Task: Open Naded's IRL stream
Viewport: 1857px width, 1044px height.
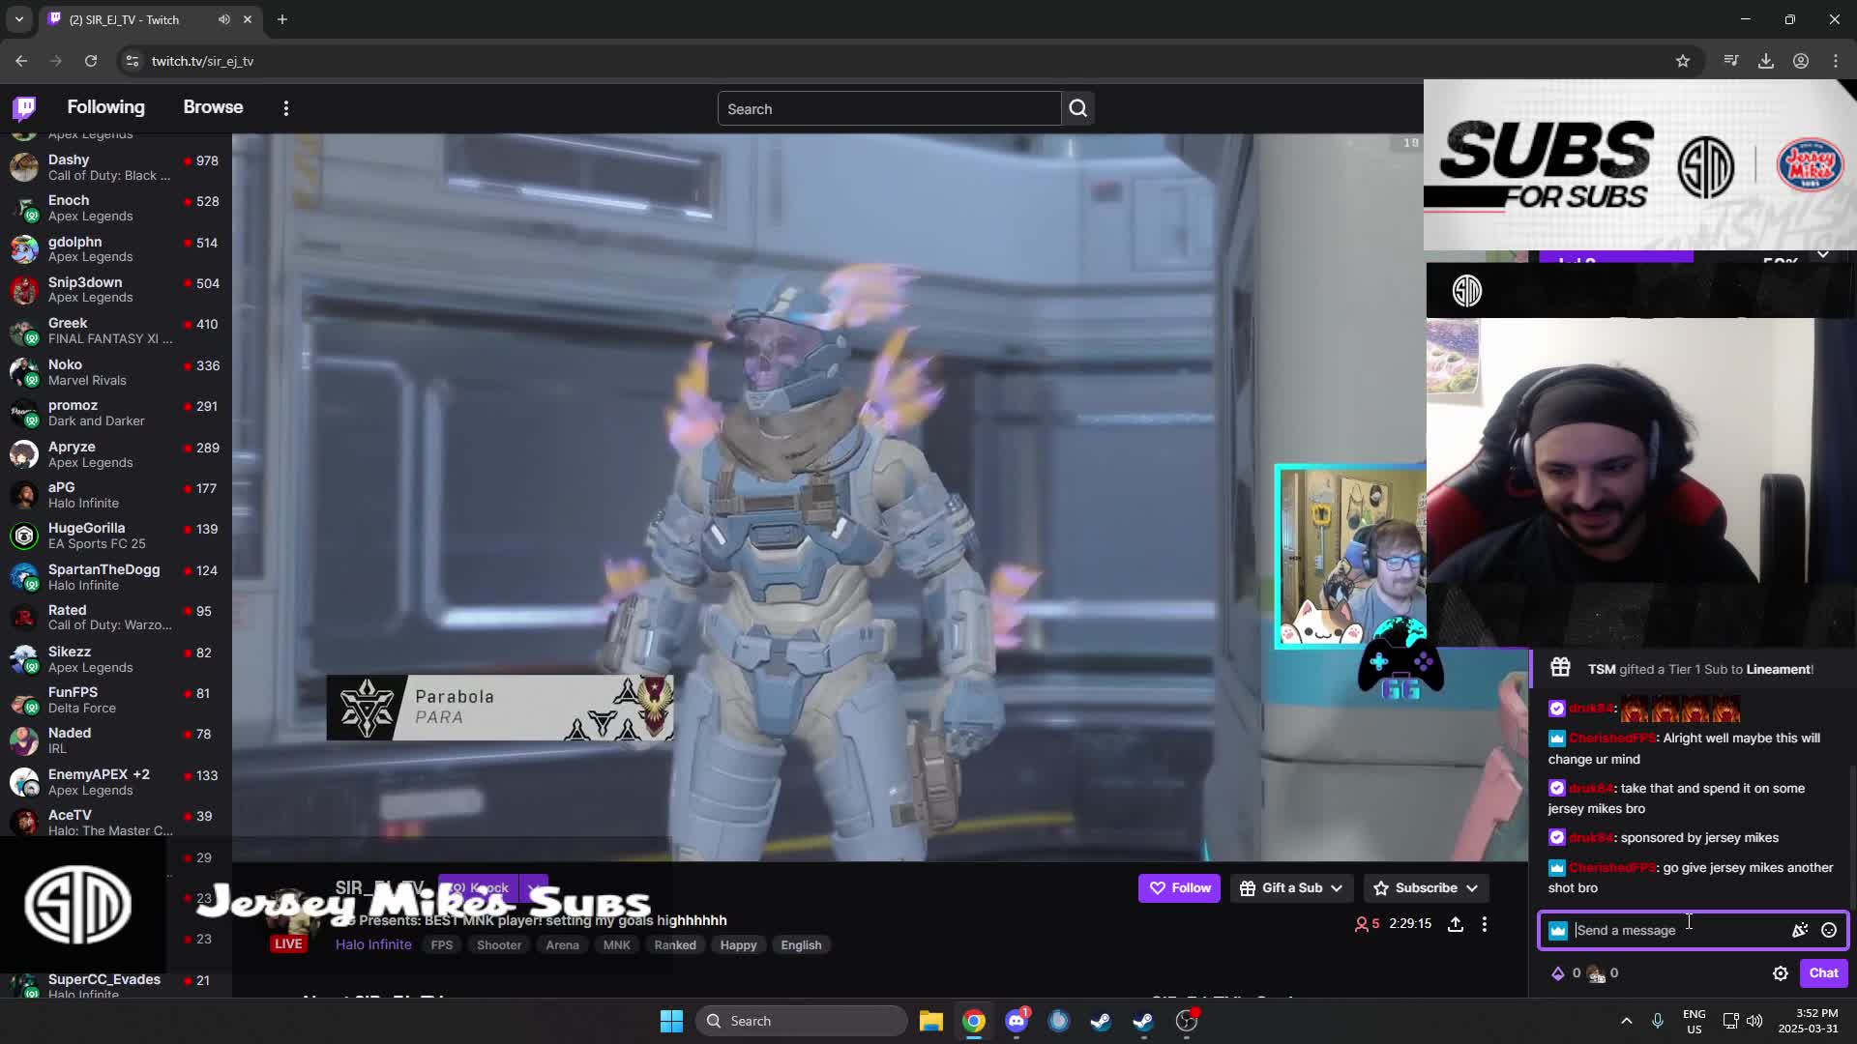Action: pyautogui.click(x=116, y=739)
